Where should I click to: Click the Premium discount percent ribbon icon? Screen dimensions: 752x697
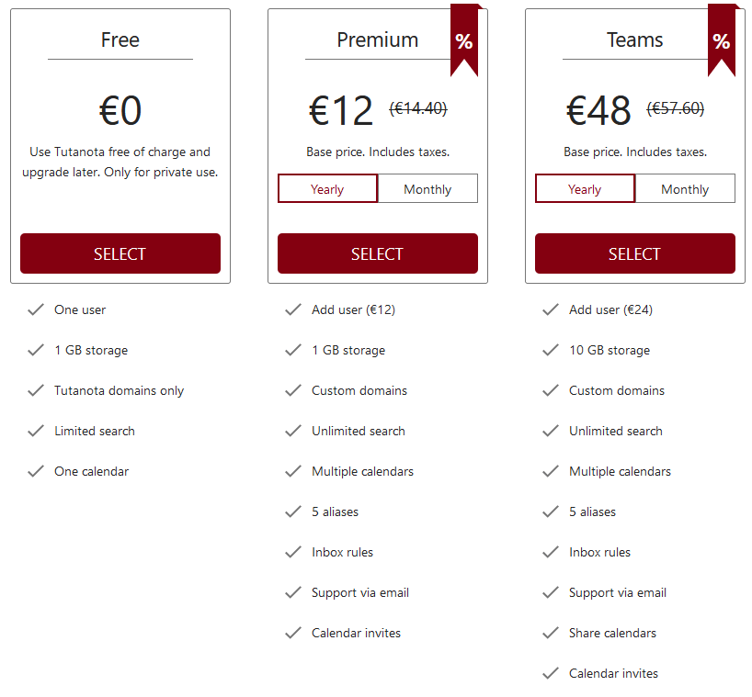[464, 40]
